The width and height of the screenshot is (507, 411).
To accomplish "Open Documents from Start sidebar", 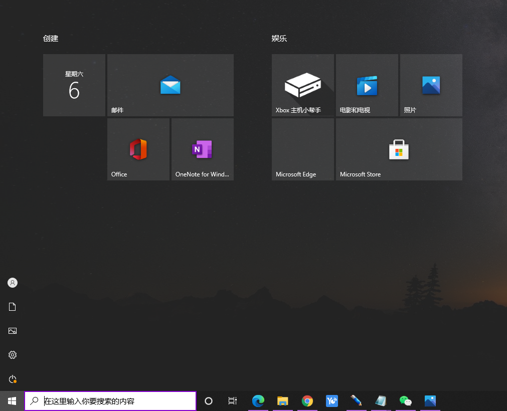I will [x=13, y=307].
